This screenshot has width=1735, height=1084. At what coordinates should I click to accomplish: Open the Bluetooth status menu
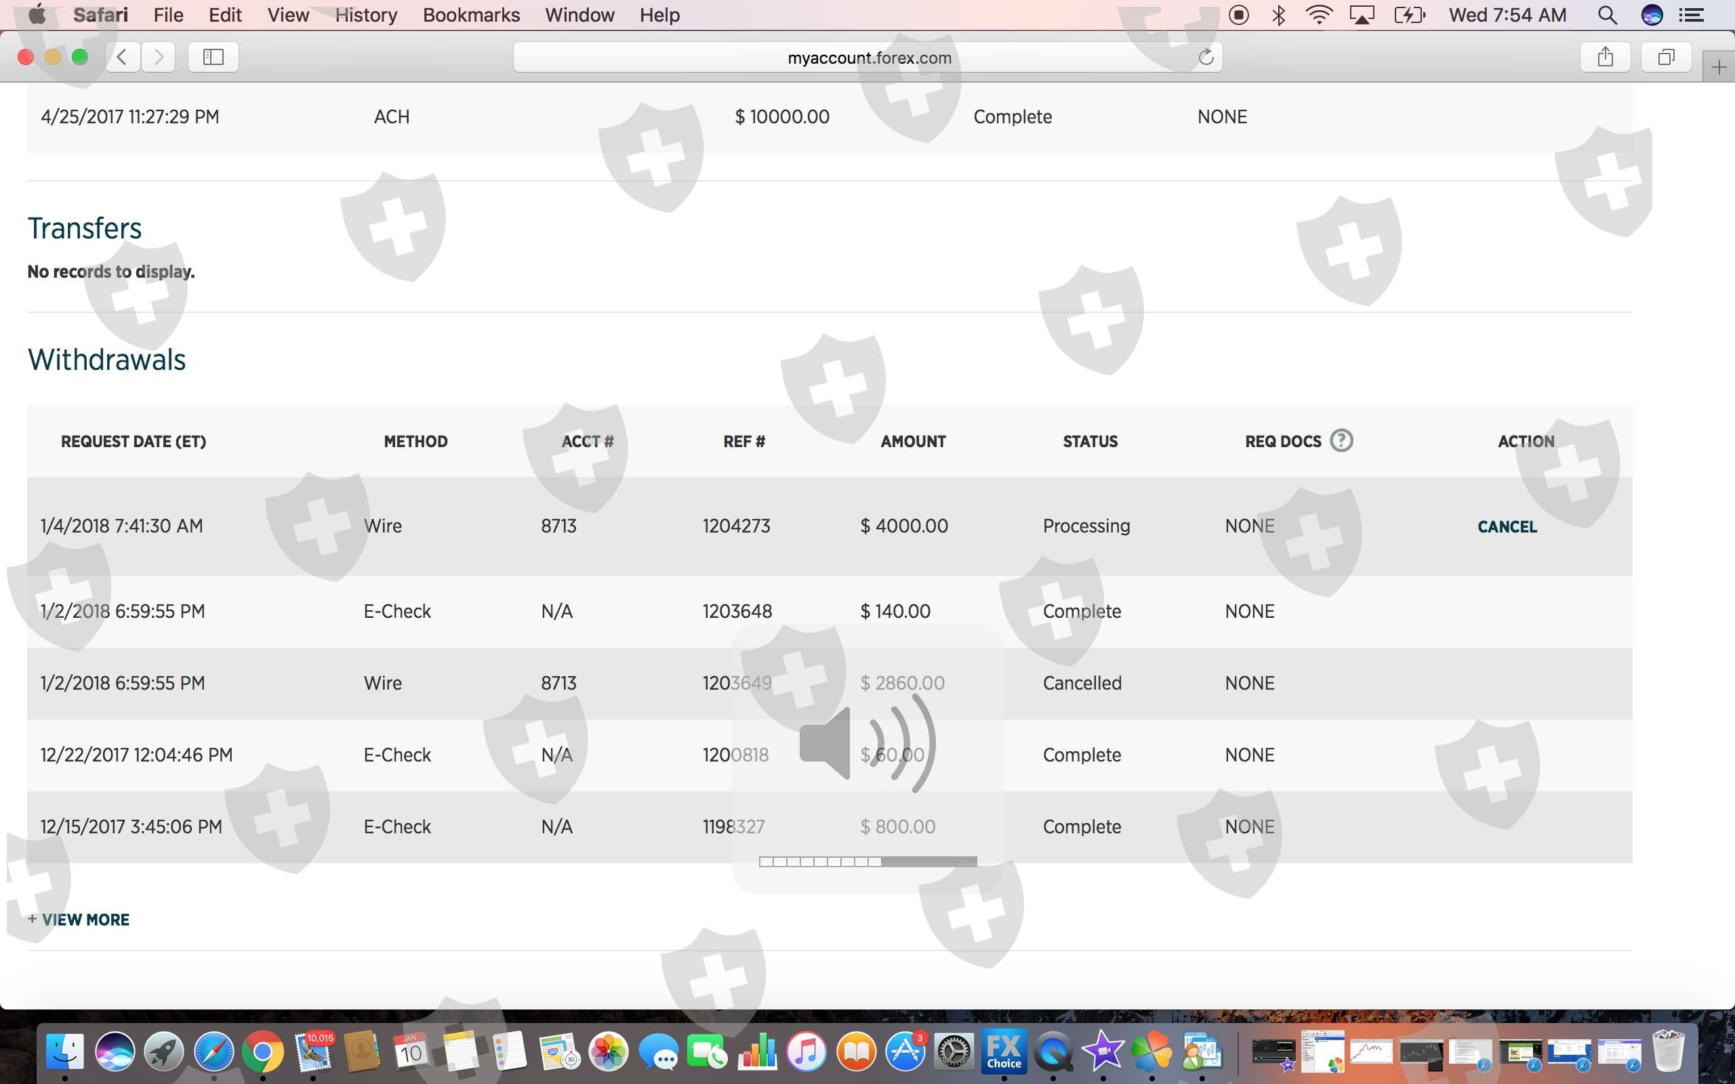point(1278,15)
